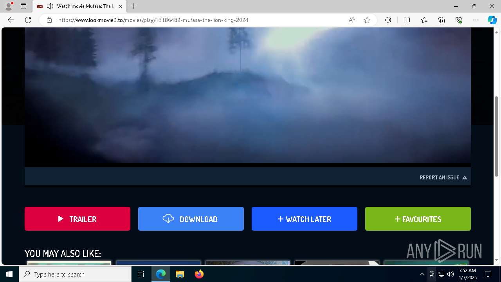
Task: Open a new browser tab
Action: click(x=133, y=6)
